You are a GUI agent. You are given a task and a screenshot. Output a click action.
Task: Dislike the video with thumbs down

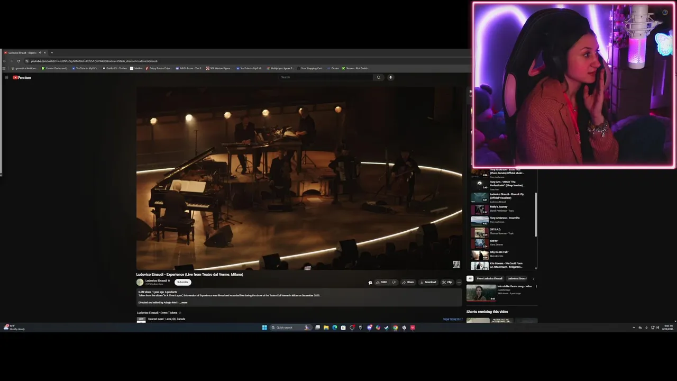click(394, 282)
